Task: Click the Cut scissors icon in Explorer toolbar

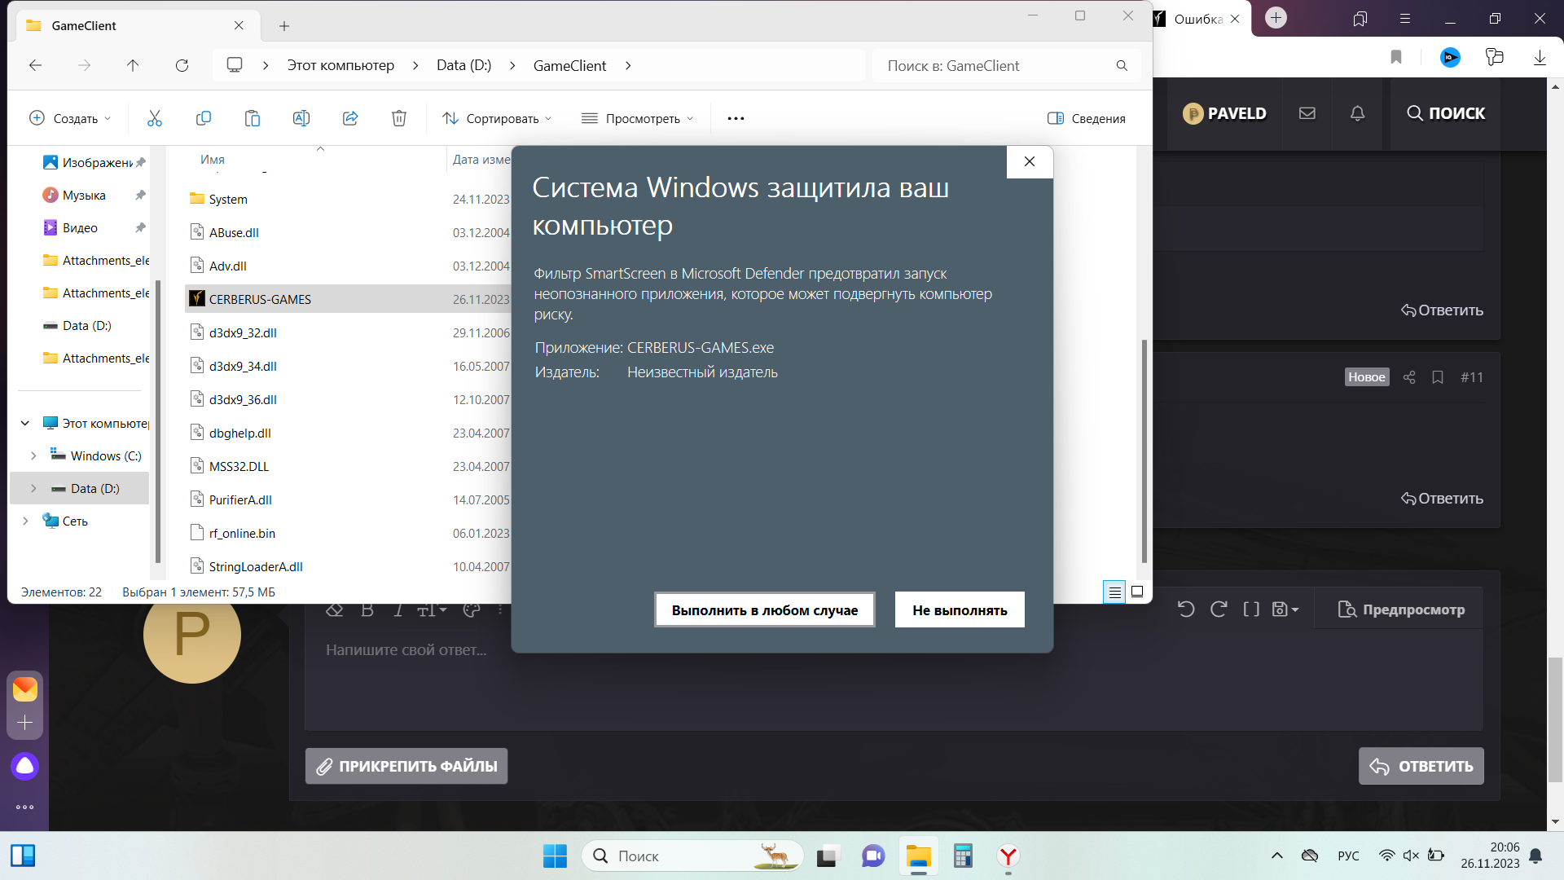Action: click(155, 118)
